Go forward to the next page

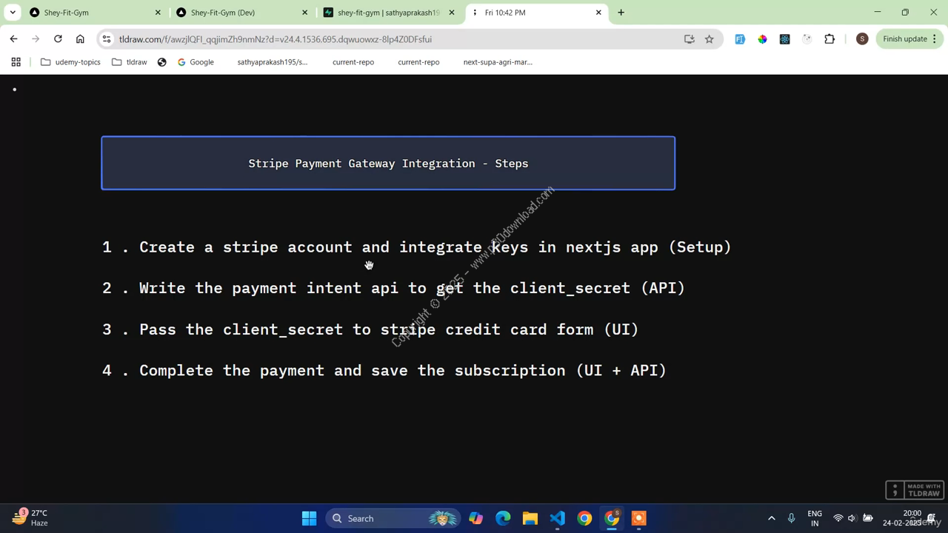tap(36, 39)
